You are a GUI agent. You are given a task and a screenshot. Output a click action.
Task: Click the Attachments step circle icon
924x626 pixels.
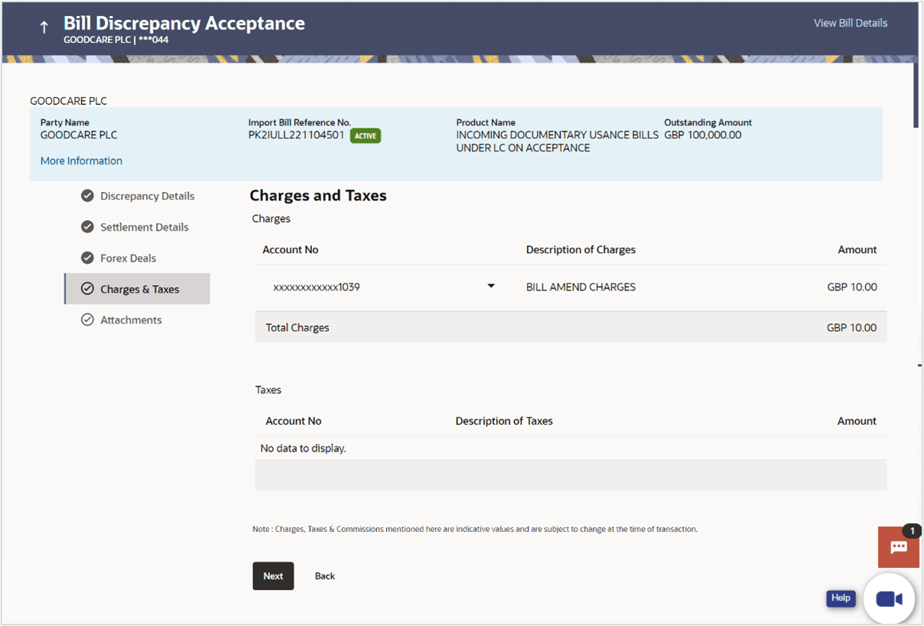[x=87, y=319]
